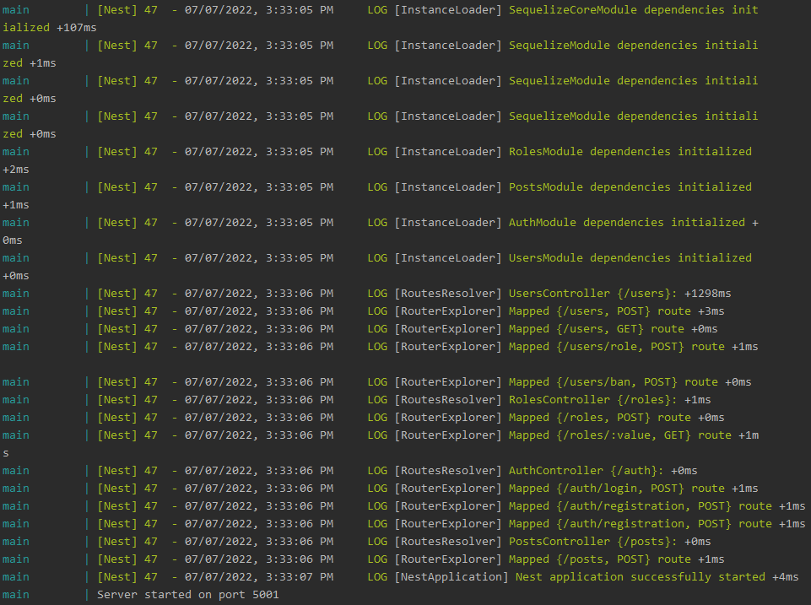Click '[RoutesResolver]' tag on UsersController line
The width and height of the screenshot is (811, 605).
coord(448,293)
